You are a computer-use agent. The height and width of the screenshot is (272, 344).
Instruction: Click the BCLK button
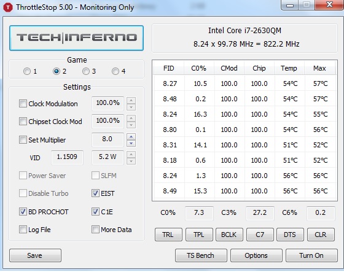pos(229,235)
